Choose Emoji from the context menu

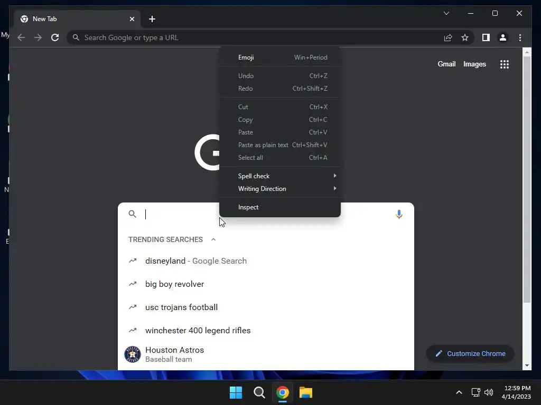(x=280, y=57)
